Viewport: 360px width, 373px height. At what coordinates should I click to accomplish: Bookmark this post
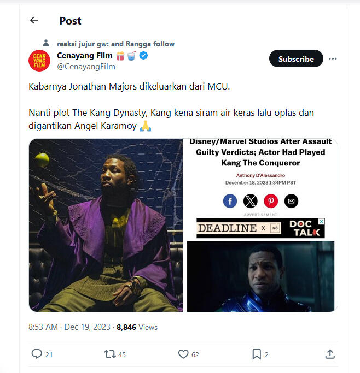click(x=257, y=354)
